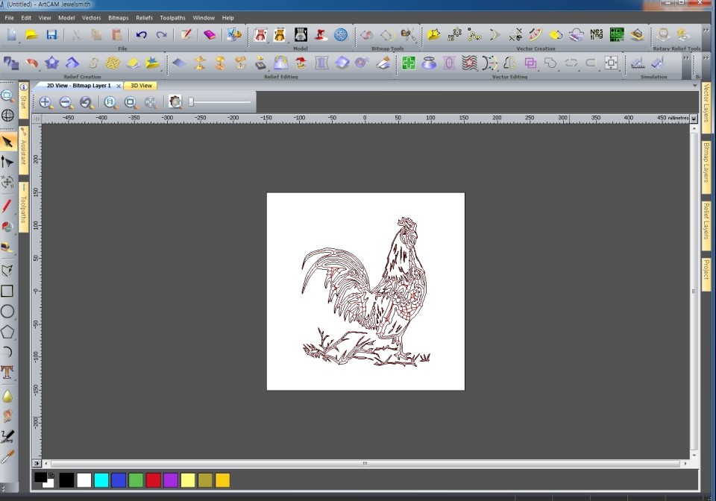Zoom in on the 2D view
The width and height of the screenshot is (716, 501).
click(x=45, y=102)
